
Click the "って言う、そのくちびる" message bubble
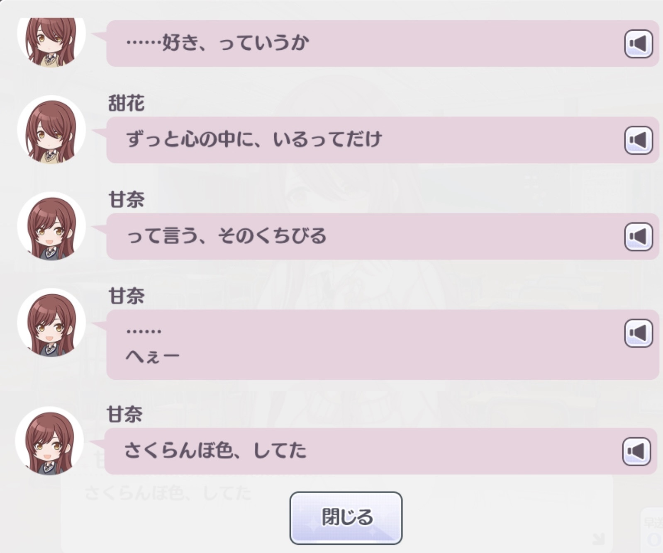coord(383,237)
